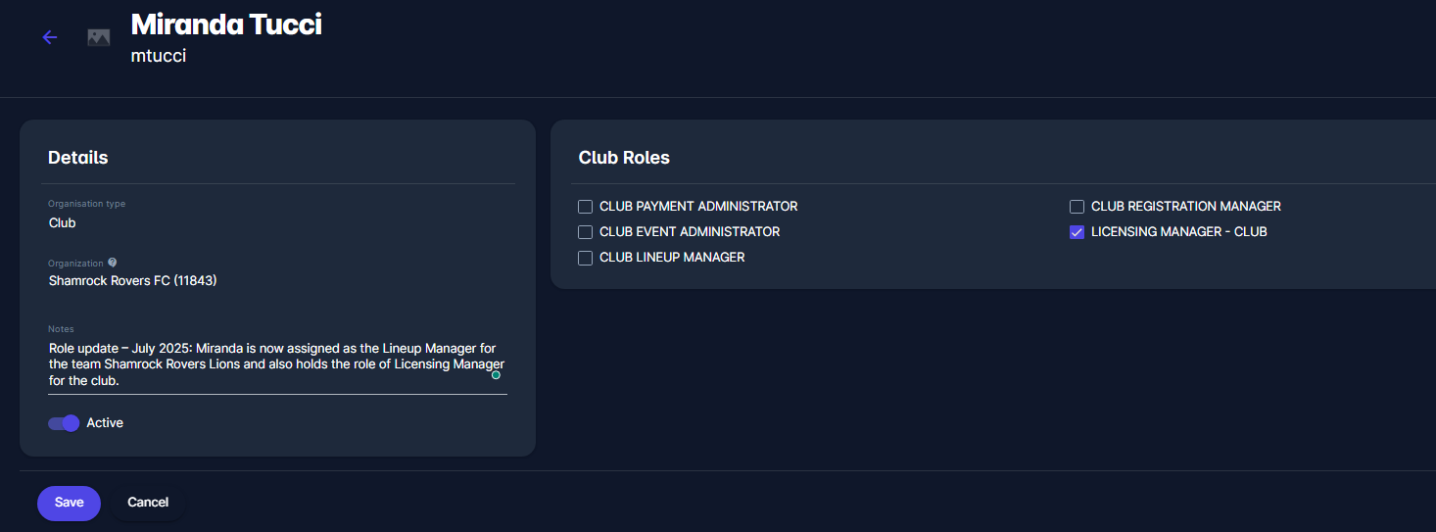Toggle the Active switch off
This screenshot has width=1436, height=532.
(x=64, y=423)
